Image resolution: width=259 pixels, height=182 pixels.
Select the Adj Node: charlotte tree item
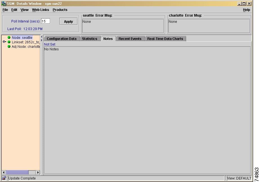click(x=26, y=46)
